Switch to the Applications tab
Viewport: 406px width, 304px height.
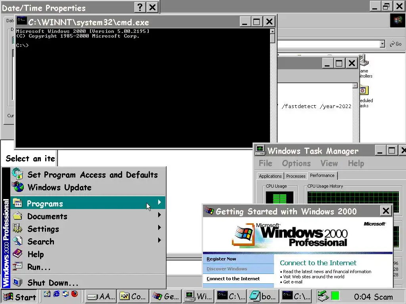270,176
